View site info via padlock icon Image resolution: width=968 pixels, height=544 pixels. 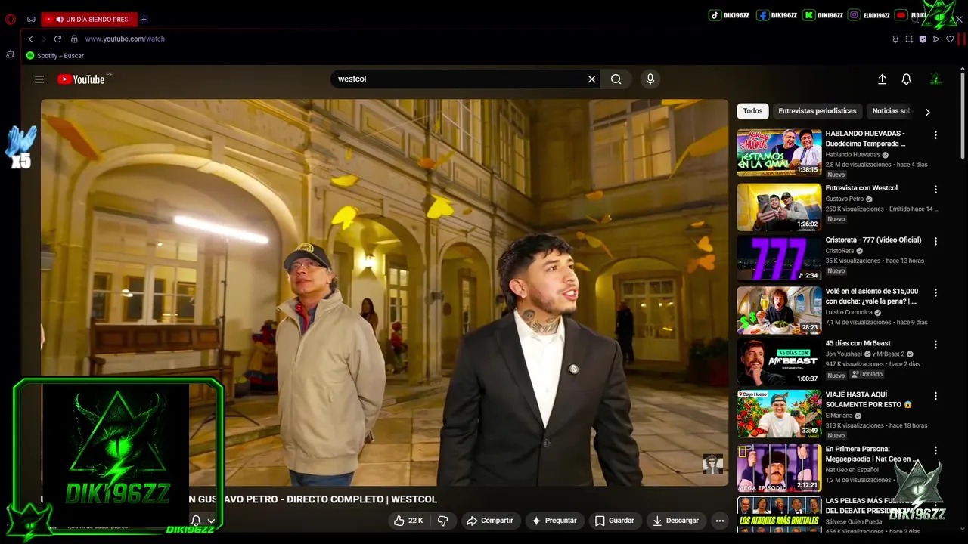point(74,39)
